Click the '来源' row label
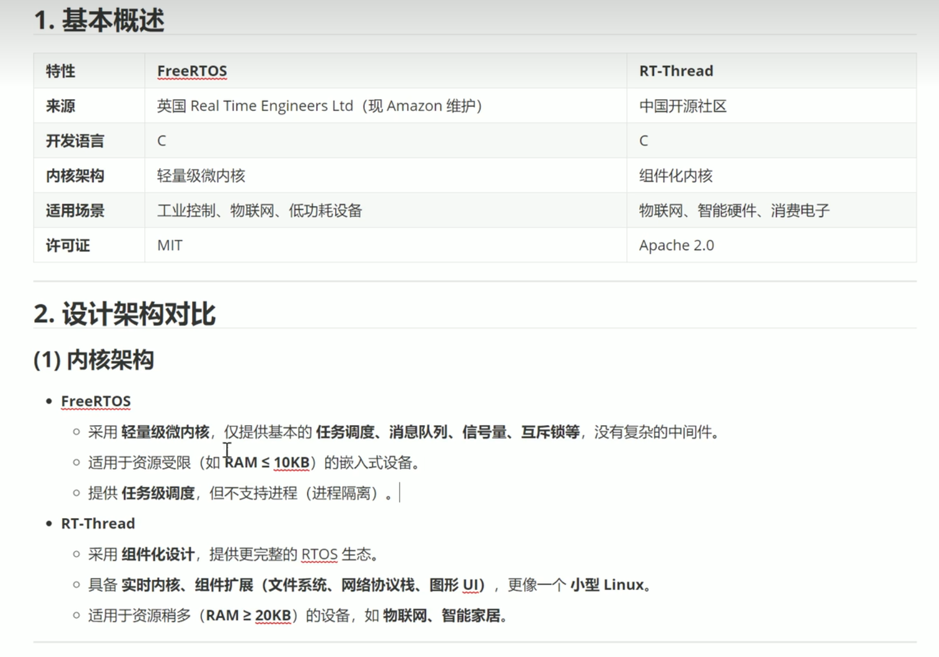 point(89,106)
